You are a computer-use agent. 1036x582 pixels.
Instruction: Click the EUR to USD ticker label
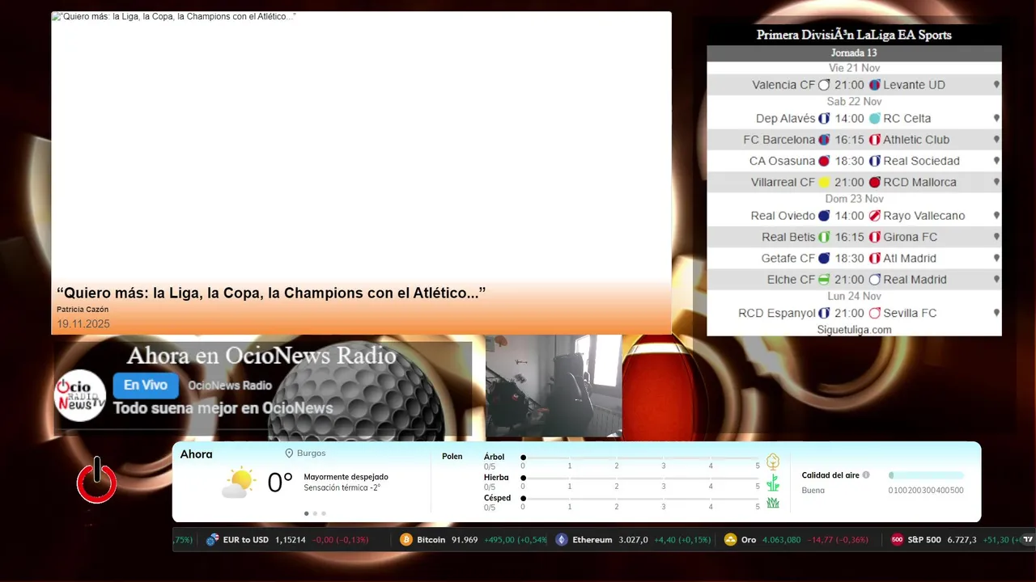pos(246,540)
